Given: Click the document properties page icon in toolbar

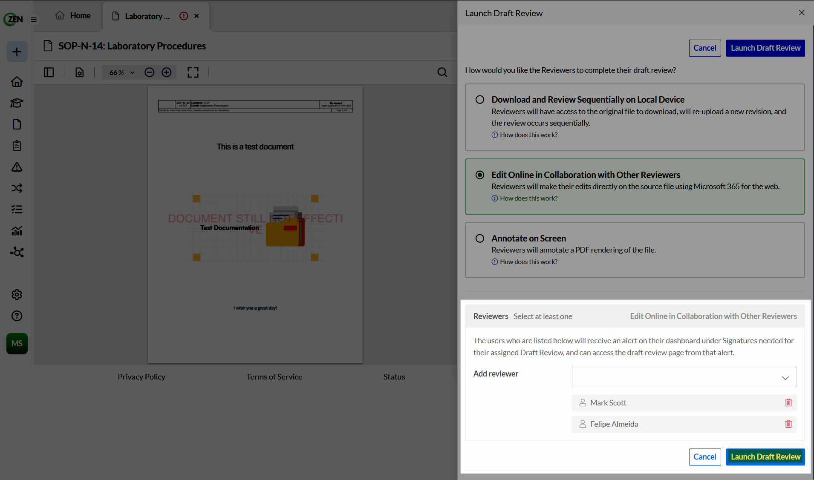Looking at the screenshot, I should [x=80, y=72].
